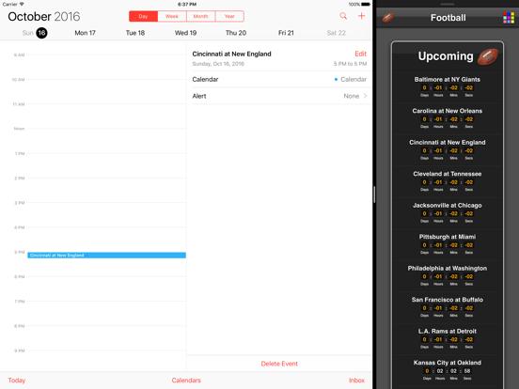Tap Edit for the event details
Viewport: 519px width, 389px height.
pos(360,54)
